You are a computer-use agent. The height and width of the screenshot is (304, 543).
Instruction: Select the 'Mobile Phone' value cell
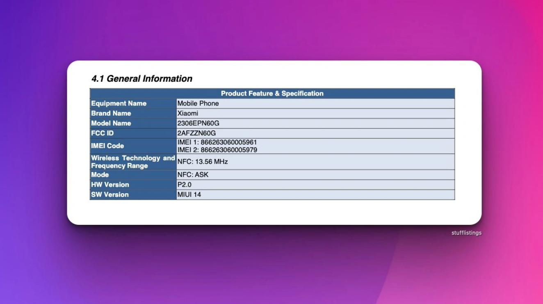198,103
